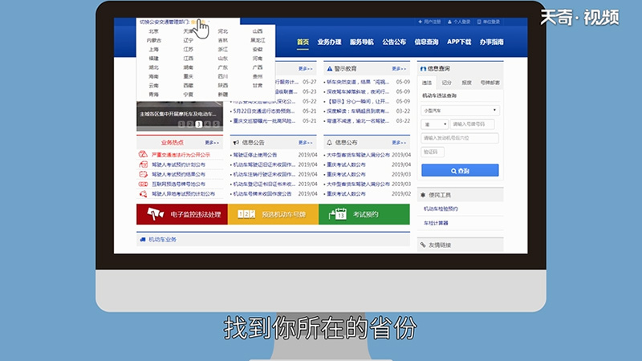642x361 pixels.
Task: Click the 验证码 captcha input field
Action: (433, 152)
